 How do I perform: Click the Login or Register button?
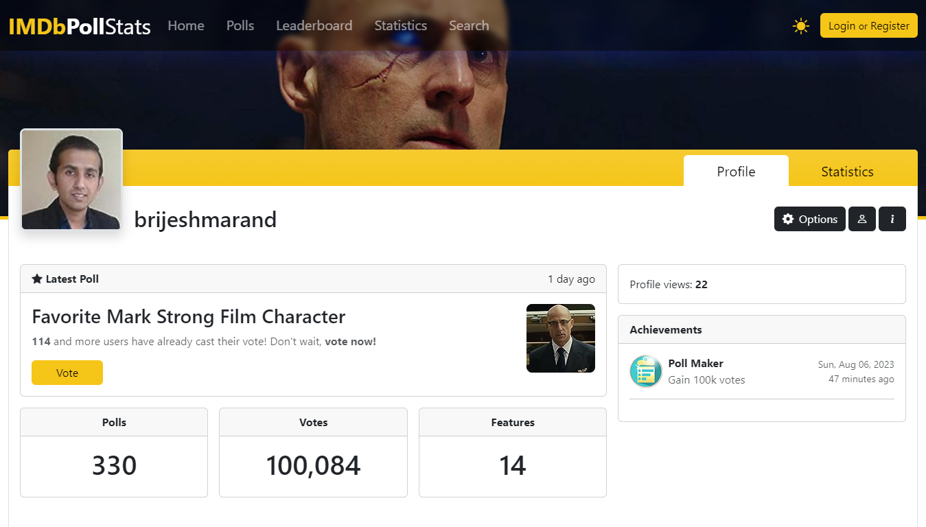click(868, 26)
